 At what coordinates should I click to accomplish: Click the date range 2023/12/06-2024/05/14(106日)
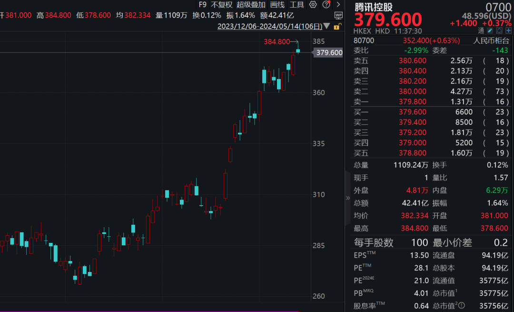tap(270, 26)
